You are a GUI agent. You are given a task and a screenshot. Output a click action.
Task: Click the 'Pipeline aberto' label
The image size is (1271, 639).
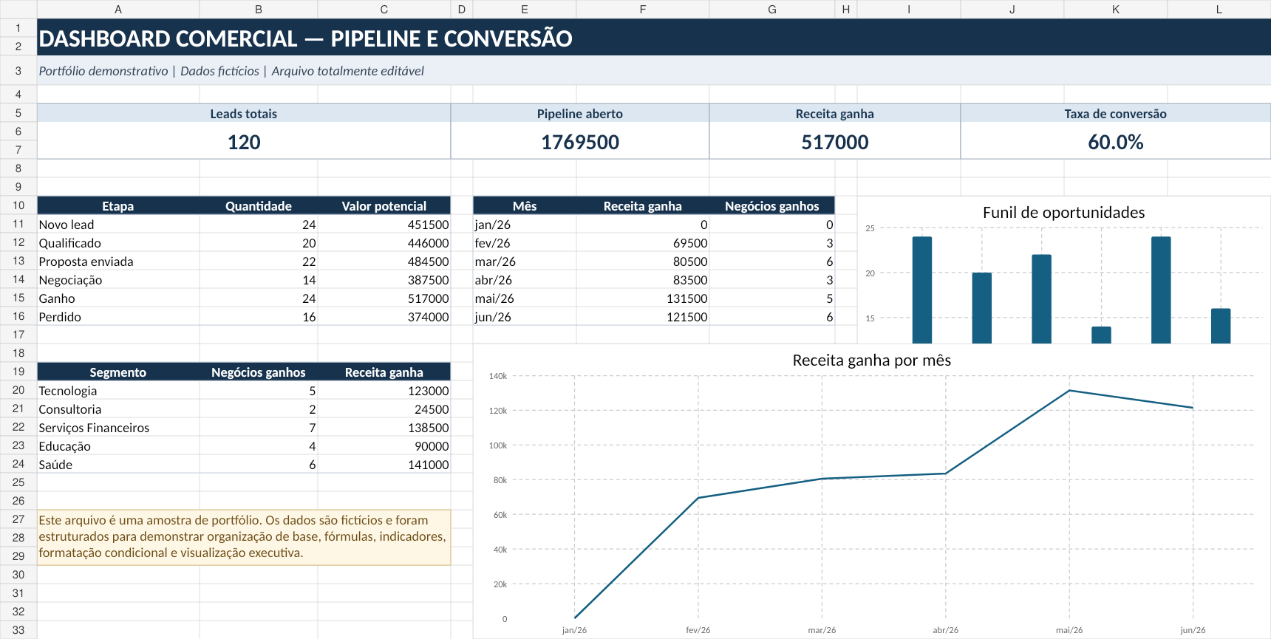pos(580,114)
